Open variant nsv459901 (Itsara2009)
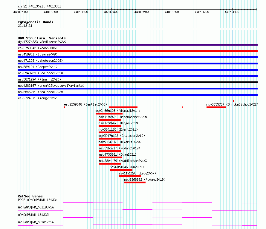This screenshot has width=266, height=229. [38, 54]
